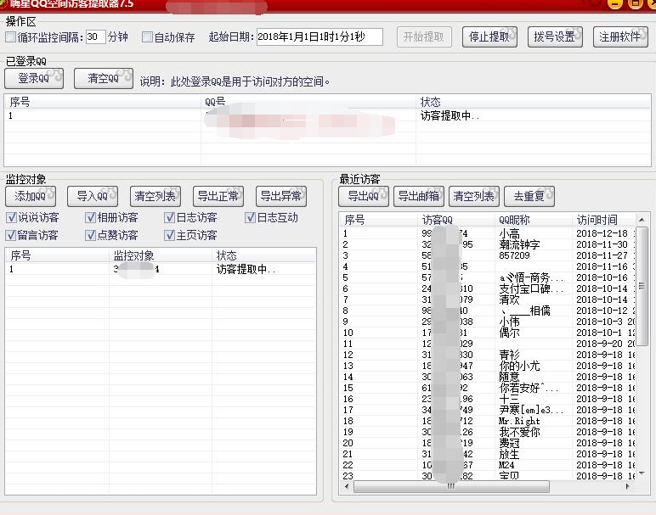
Task: Click the 状态 header in logged-in QQ table
Action: point(533,102)
